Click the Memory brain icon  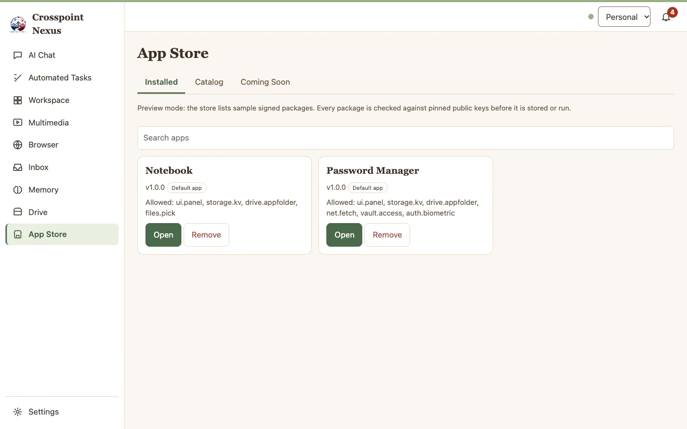[x=18, y=190]
